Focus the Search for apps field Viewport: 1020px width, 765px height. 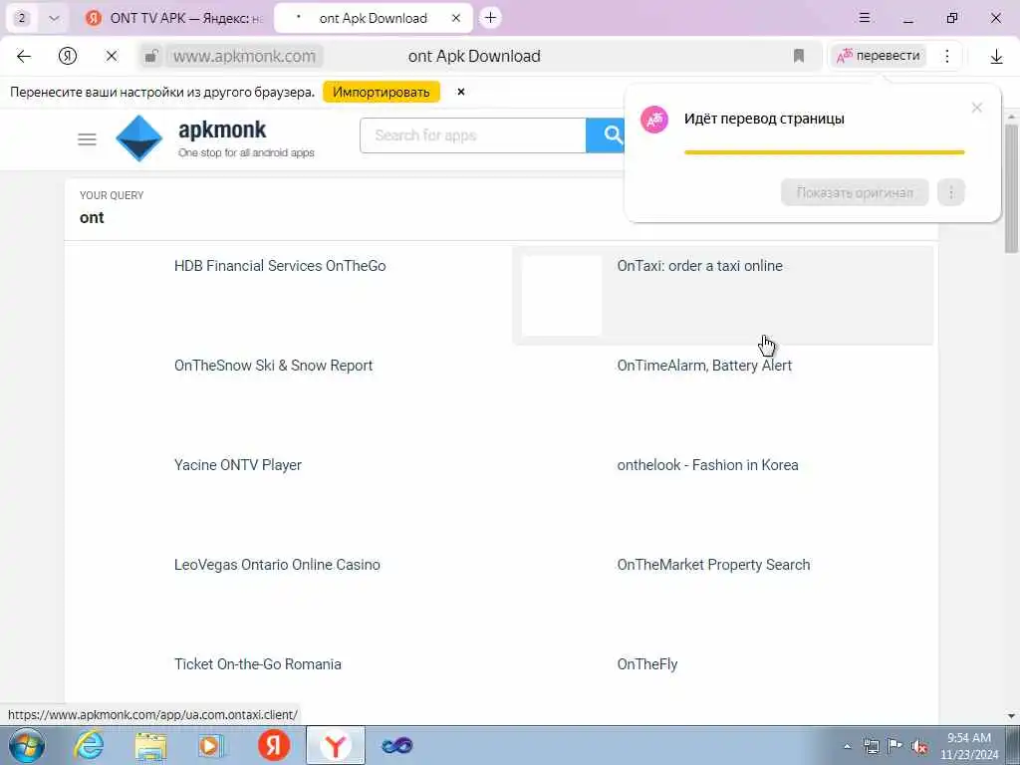(x=473, y=135)
